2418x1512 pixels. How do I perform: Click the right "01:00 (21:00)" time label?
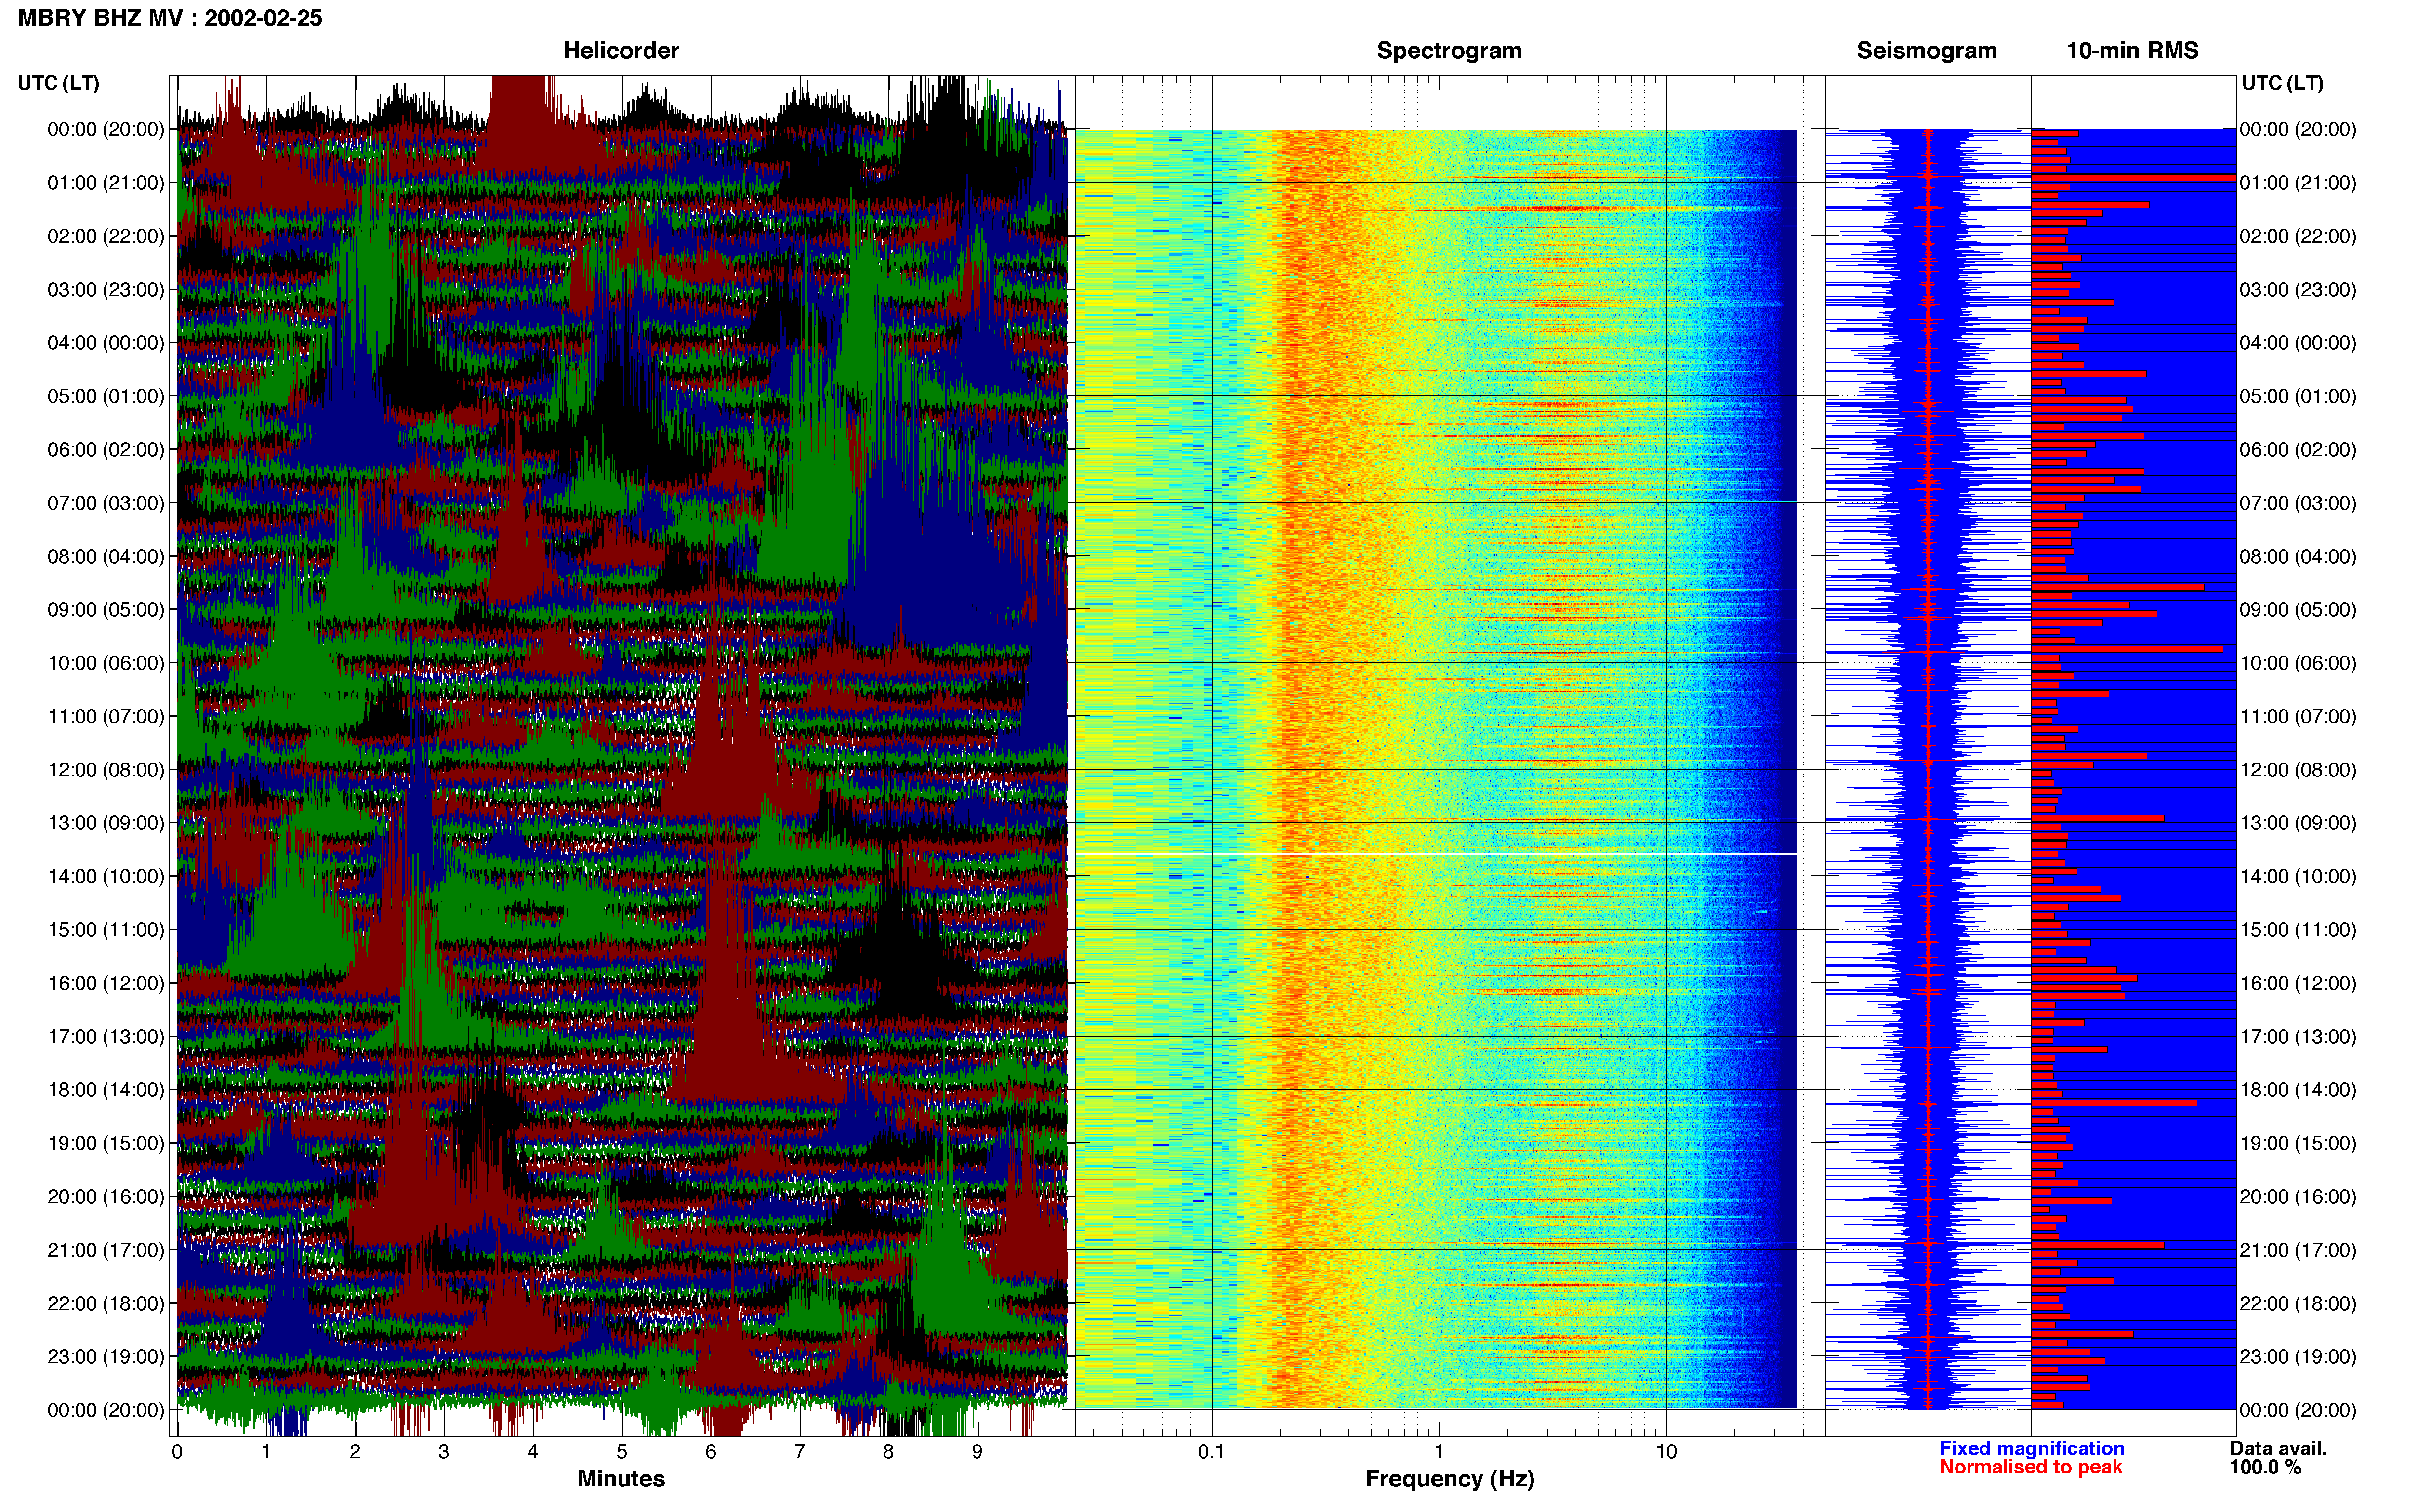2298,183
